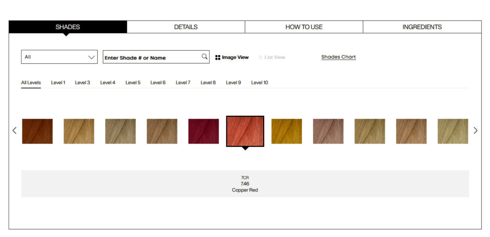This screenshot has height=237, width=490.
Task: Open the DETAILS tab
Action: pyautogui.click(x=186, y=27)
